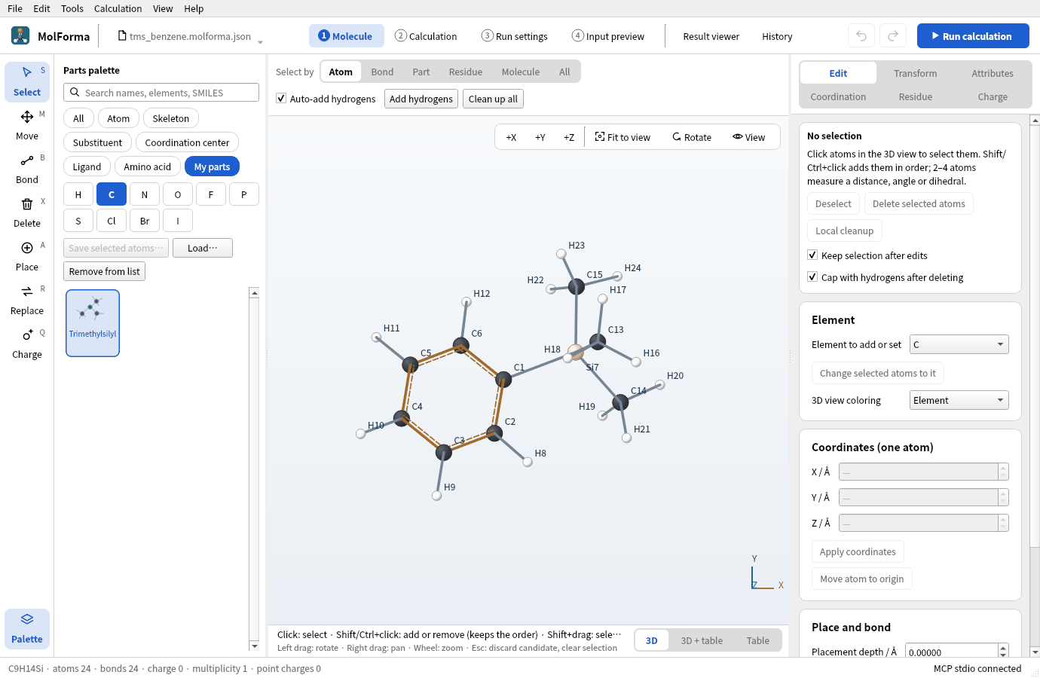Increment the Placement depth spinner
1040x678 pixels.
tap(1003, 648)
